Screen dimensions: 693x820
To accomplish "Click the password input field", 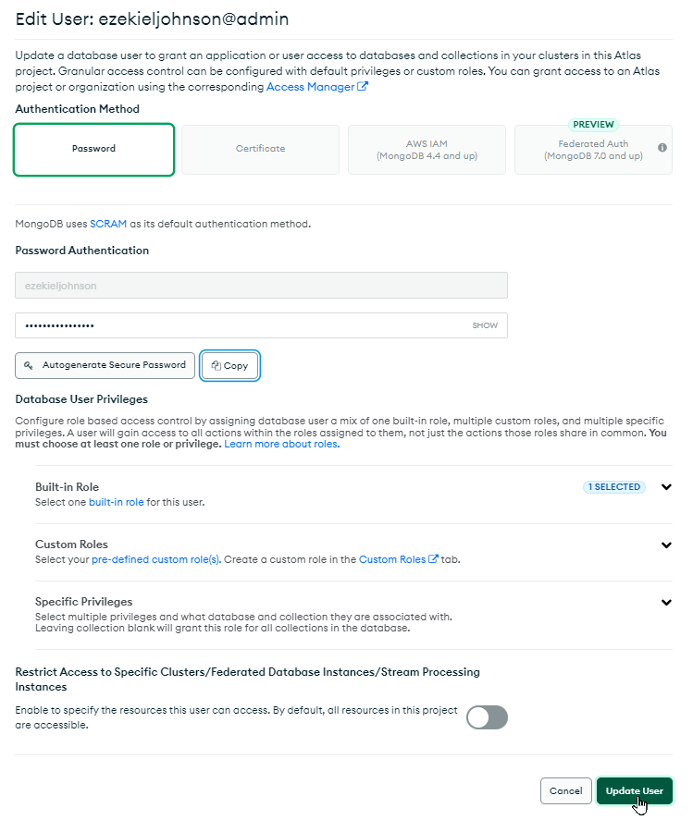I will tap(261, 325).
